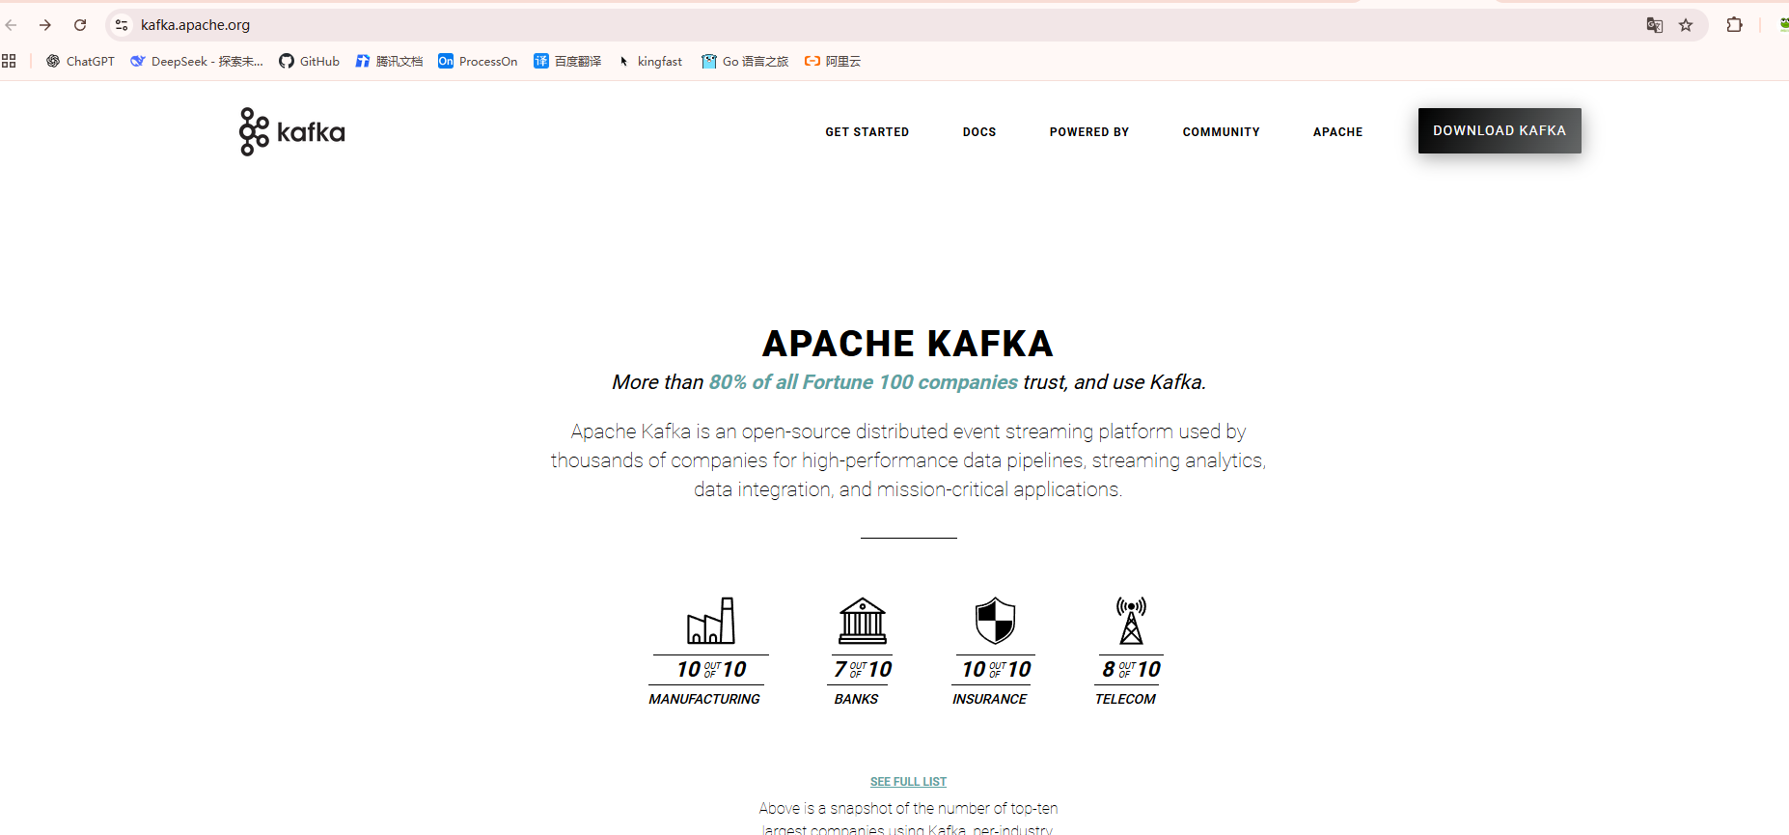The width and height of the screenshot is (1789, 835).
Task: Open the Go 语言之旅 bookmark
Action: click(745, 61)
